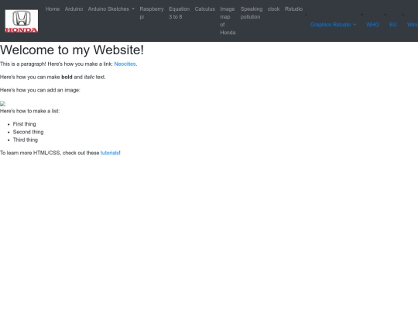Click the 'Third thing' list item

coord(26,140)
